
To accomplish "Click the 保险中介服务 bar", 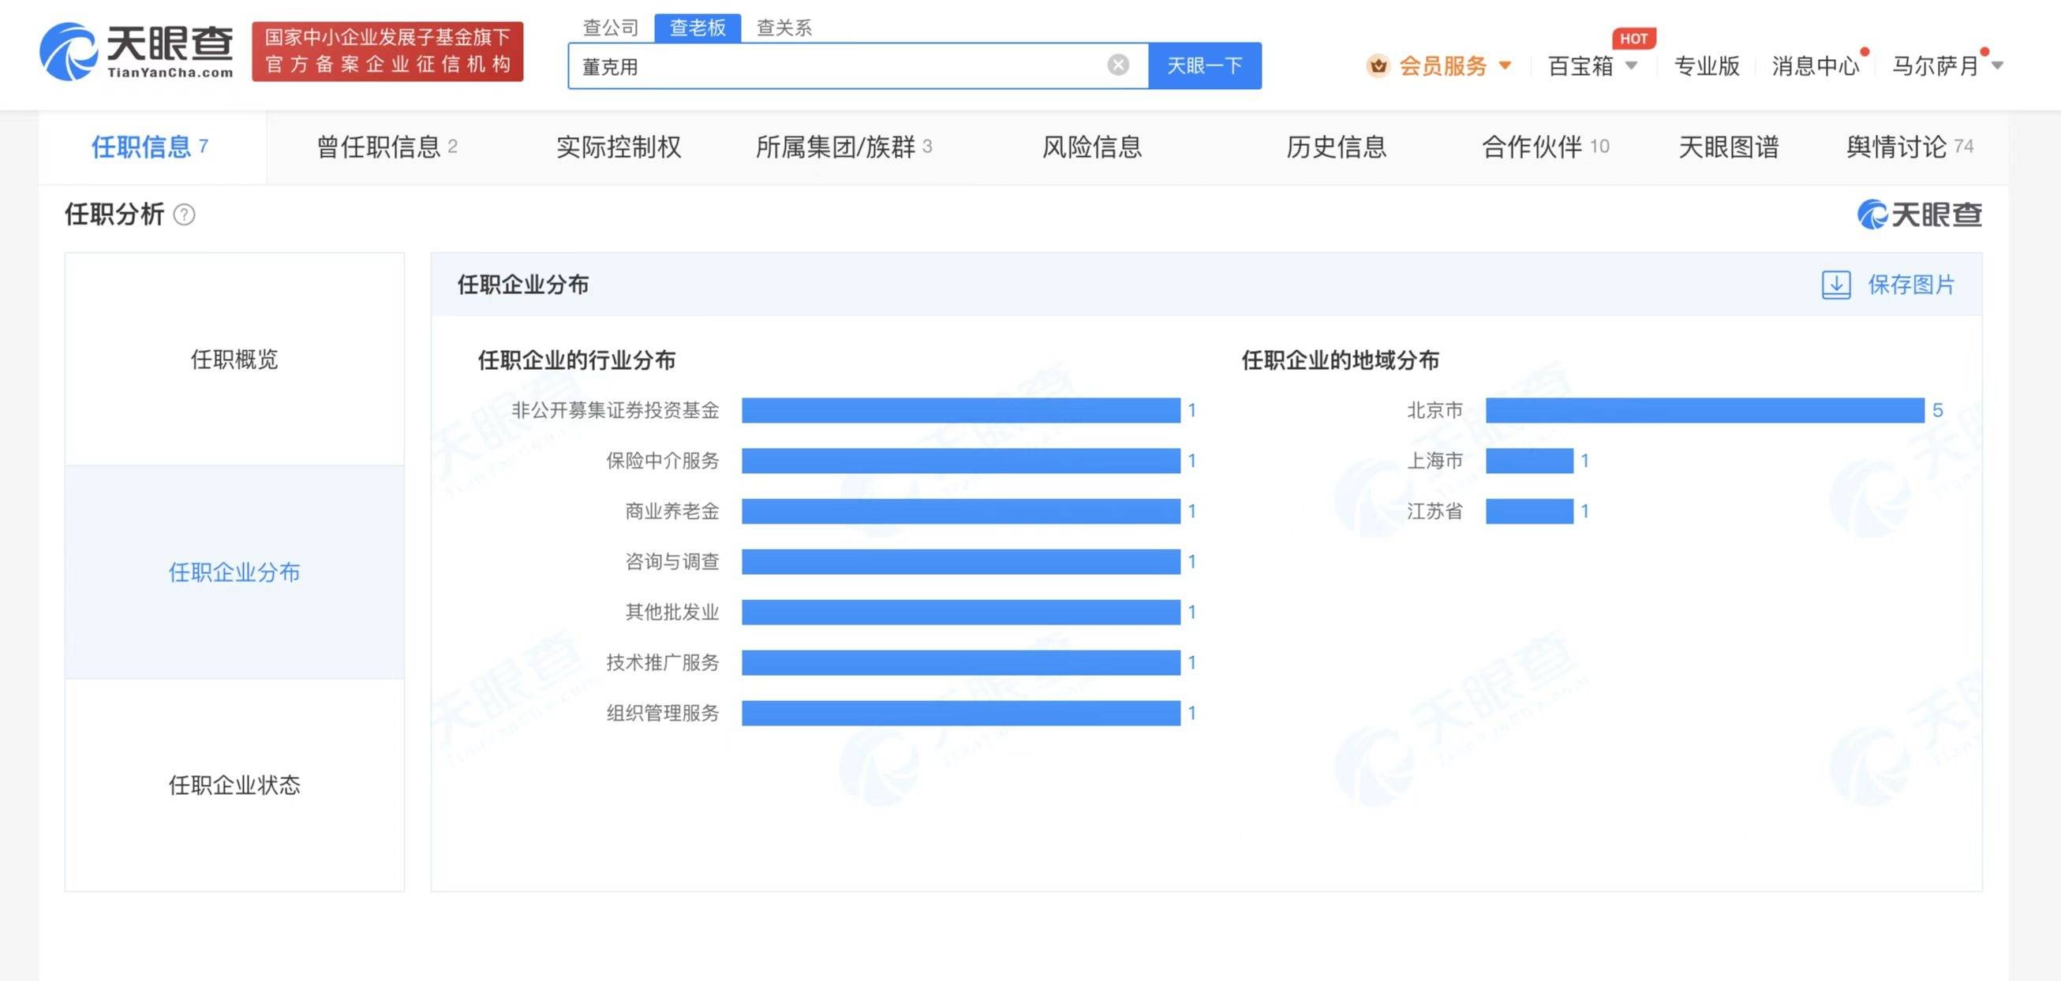I will (x=961, y=461).
